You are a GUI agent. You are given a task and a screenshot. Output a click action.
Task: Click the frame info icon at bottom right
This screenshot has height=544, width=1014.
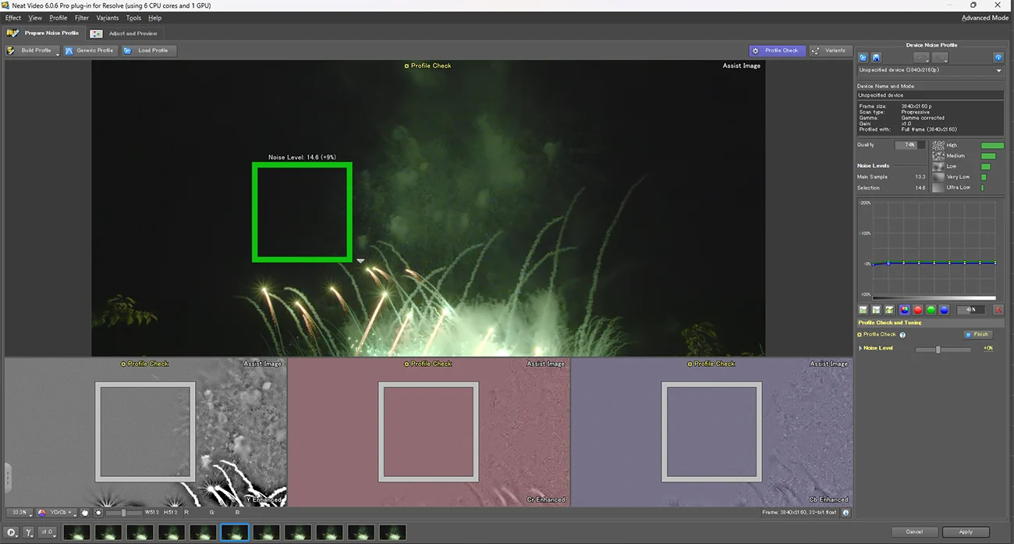[846, 513]
